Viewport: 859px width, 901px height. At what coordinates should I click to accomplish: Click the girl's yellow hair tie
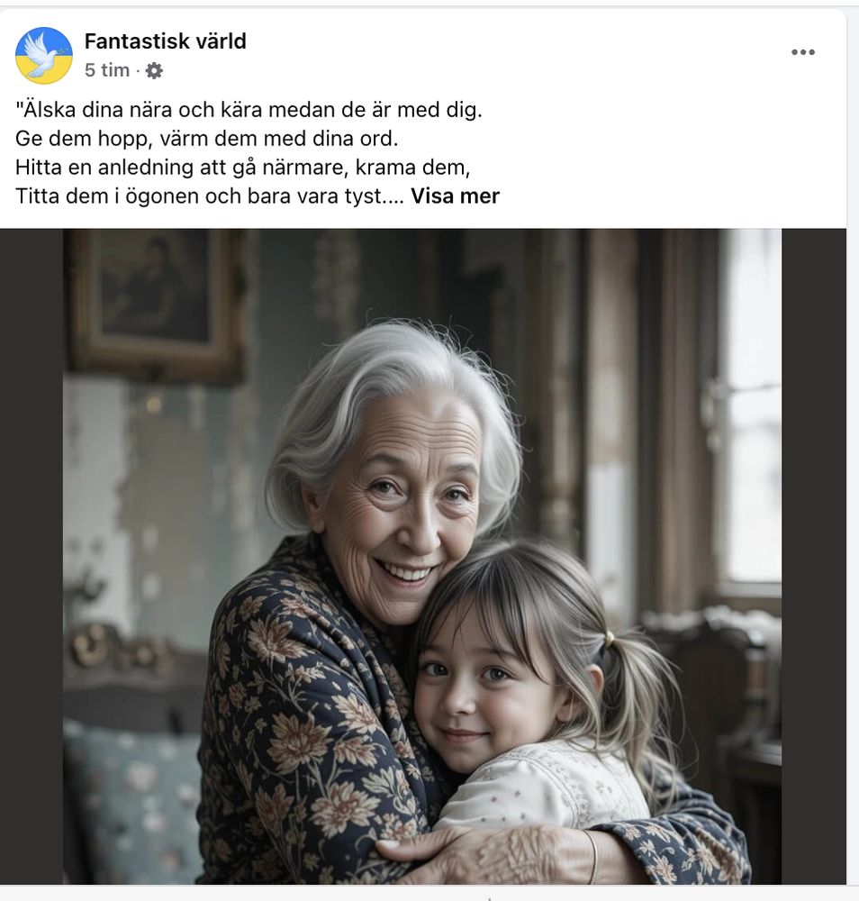[x=609, y=638]
